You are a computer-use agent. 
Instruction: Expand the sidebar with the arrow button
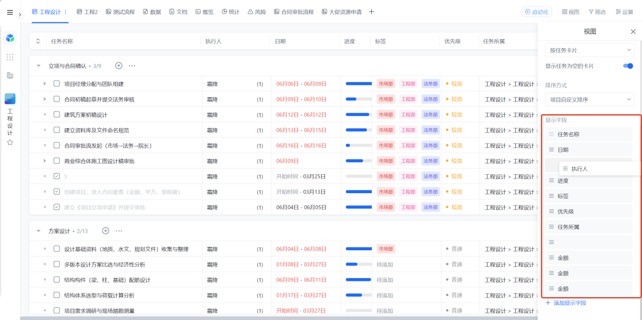[20, 15]
